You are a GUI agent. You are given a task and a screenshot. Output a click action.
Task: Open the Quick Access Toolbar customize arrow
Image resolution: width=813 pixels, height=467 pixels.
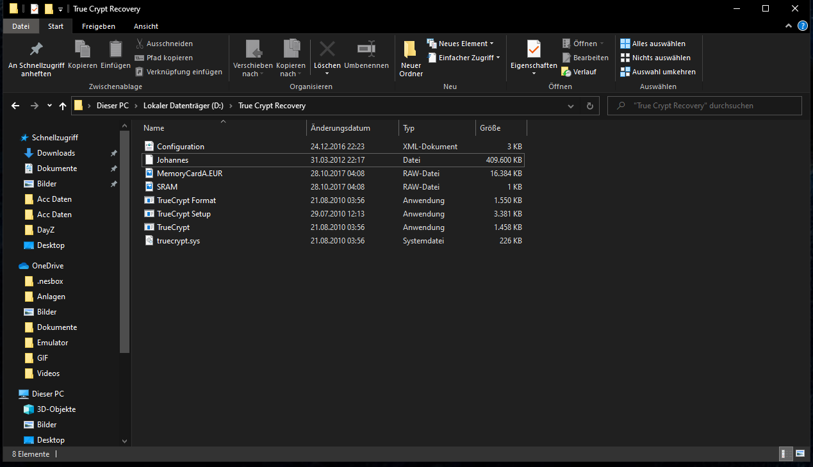pos(60,9)
